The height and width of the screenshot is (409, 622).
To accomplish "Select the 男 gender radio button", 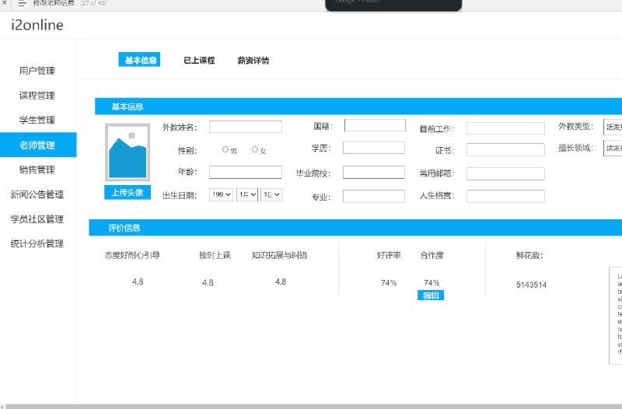I will point(225,149).
